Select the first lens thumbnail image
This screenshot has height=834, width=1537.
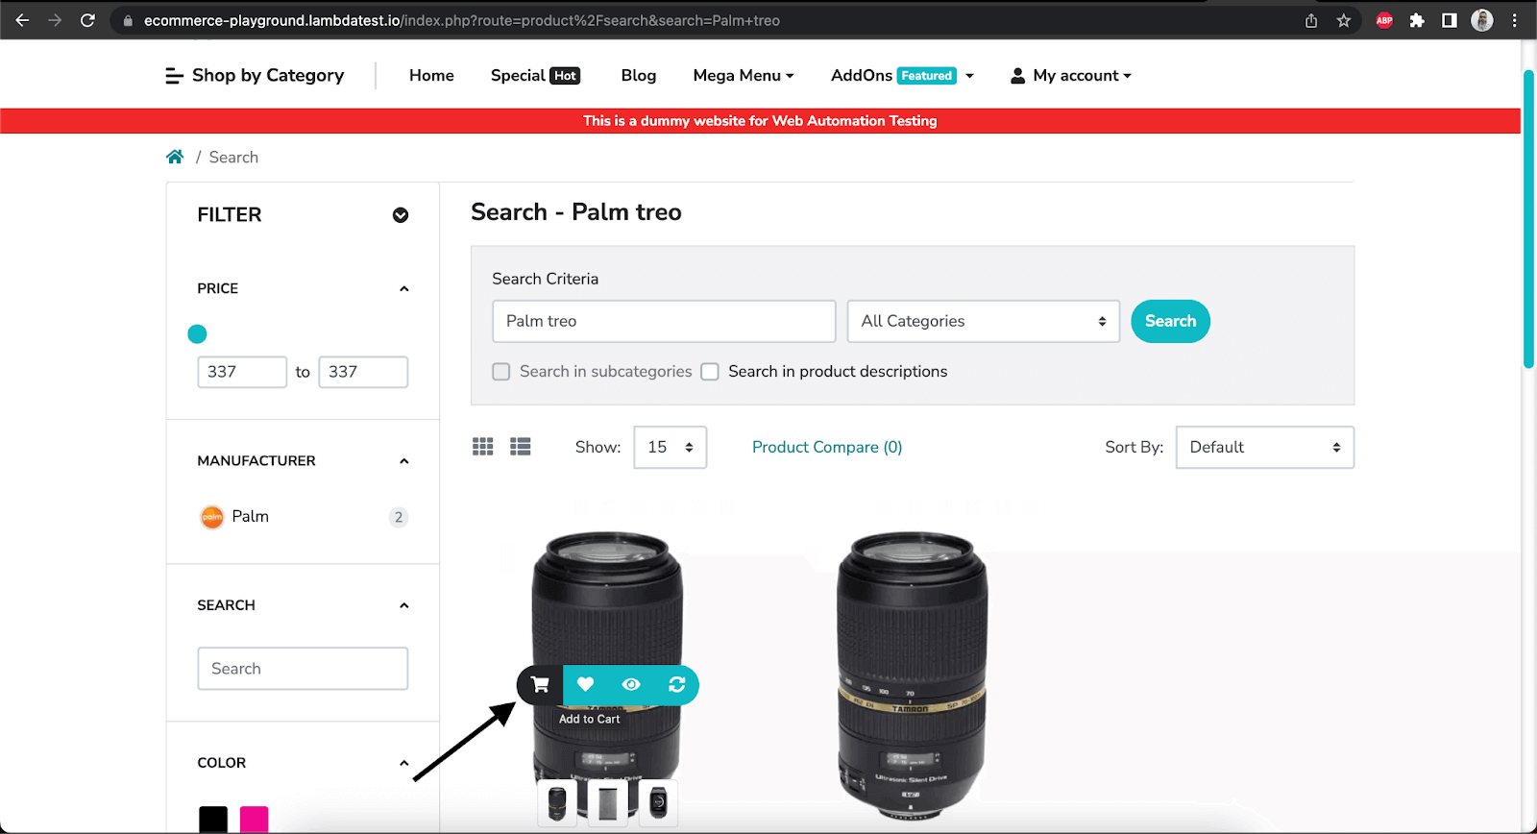coord(557,802)
